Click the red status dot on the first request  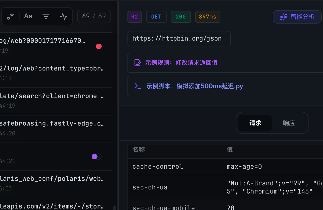click(99, 46)
